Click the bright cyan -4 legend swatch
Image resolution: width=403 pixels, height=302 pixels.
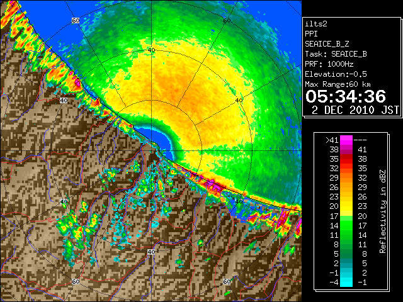[346, 282]
